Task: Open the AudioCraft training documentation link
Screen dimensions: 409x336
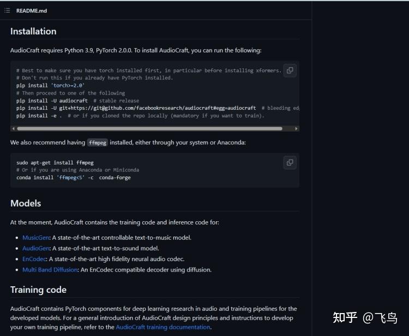Action: (163, 327)
